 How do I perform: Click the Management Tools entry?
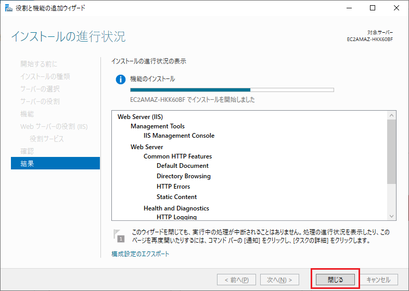pos(158,126)
